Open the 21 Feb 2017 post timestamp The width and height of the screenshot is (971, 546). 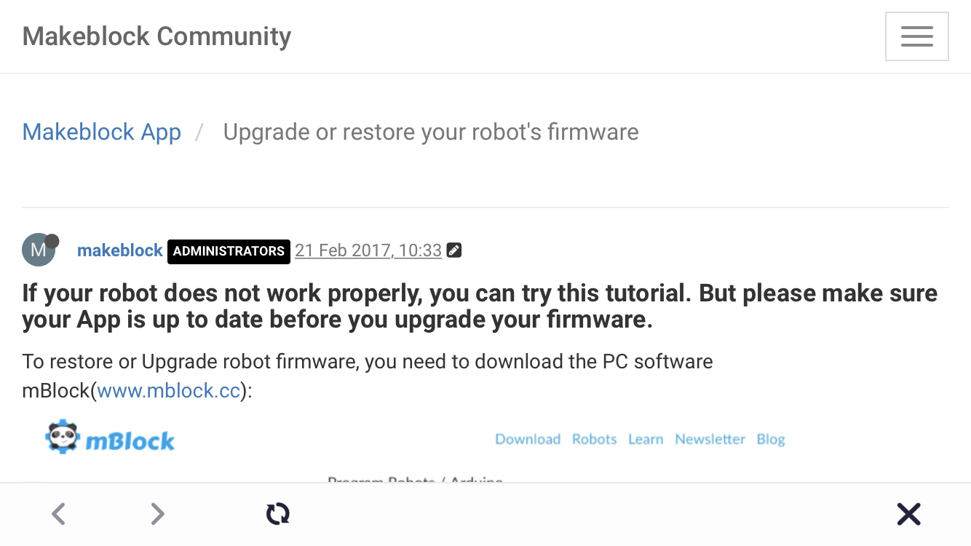point(368,250)
